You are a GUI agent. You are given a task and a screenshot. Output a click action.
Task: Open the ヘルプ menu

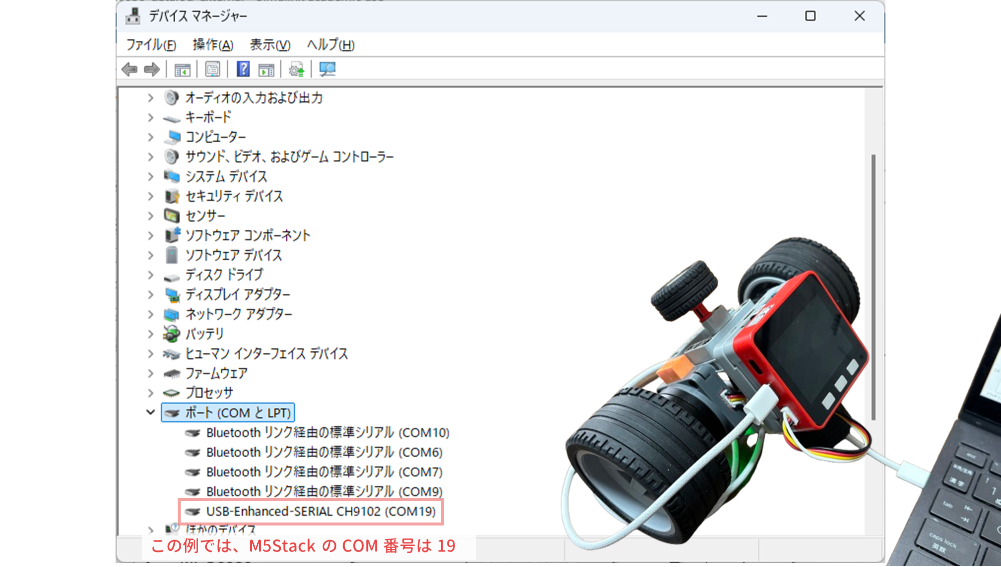[328, 44]
